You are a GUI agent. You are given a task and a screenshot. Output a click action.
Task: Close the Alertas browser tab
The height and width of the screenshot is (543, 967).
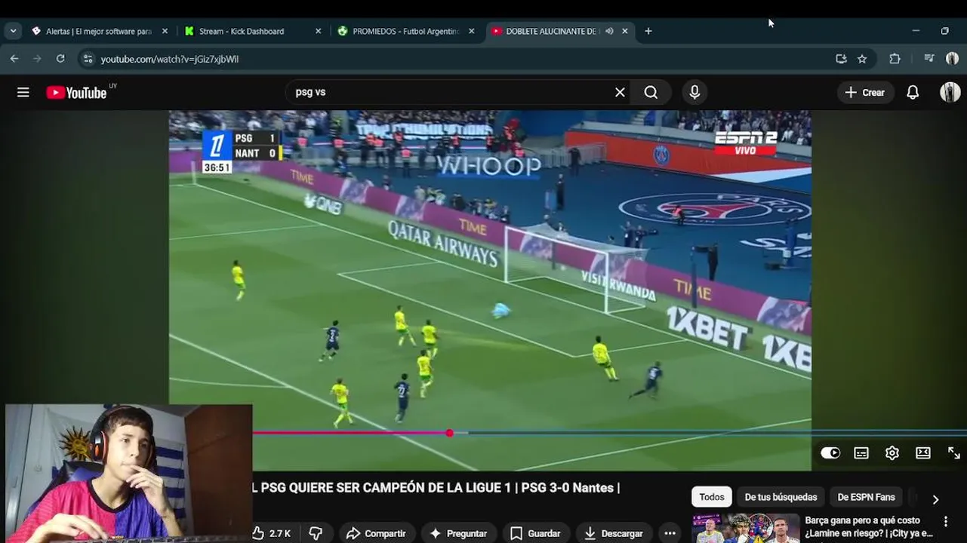(x=165, y=31)
